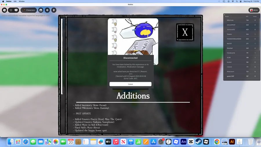Click the Wi-Fi status icon

(233, 1)
